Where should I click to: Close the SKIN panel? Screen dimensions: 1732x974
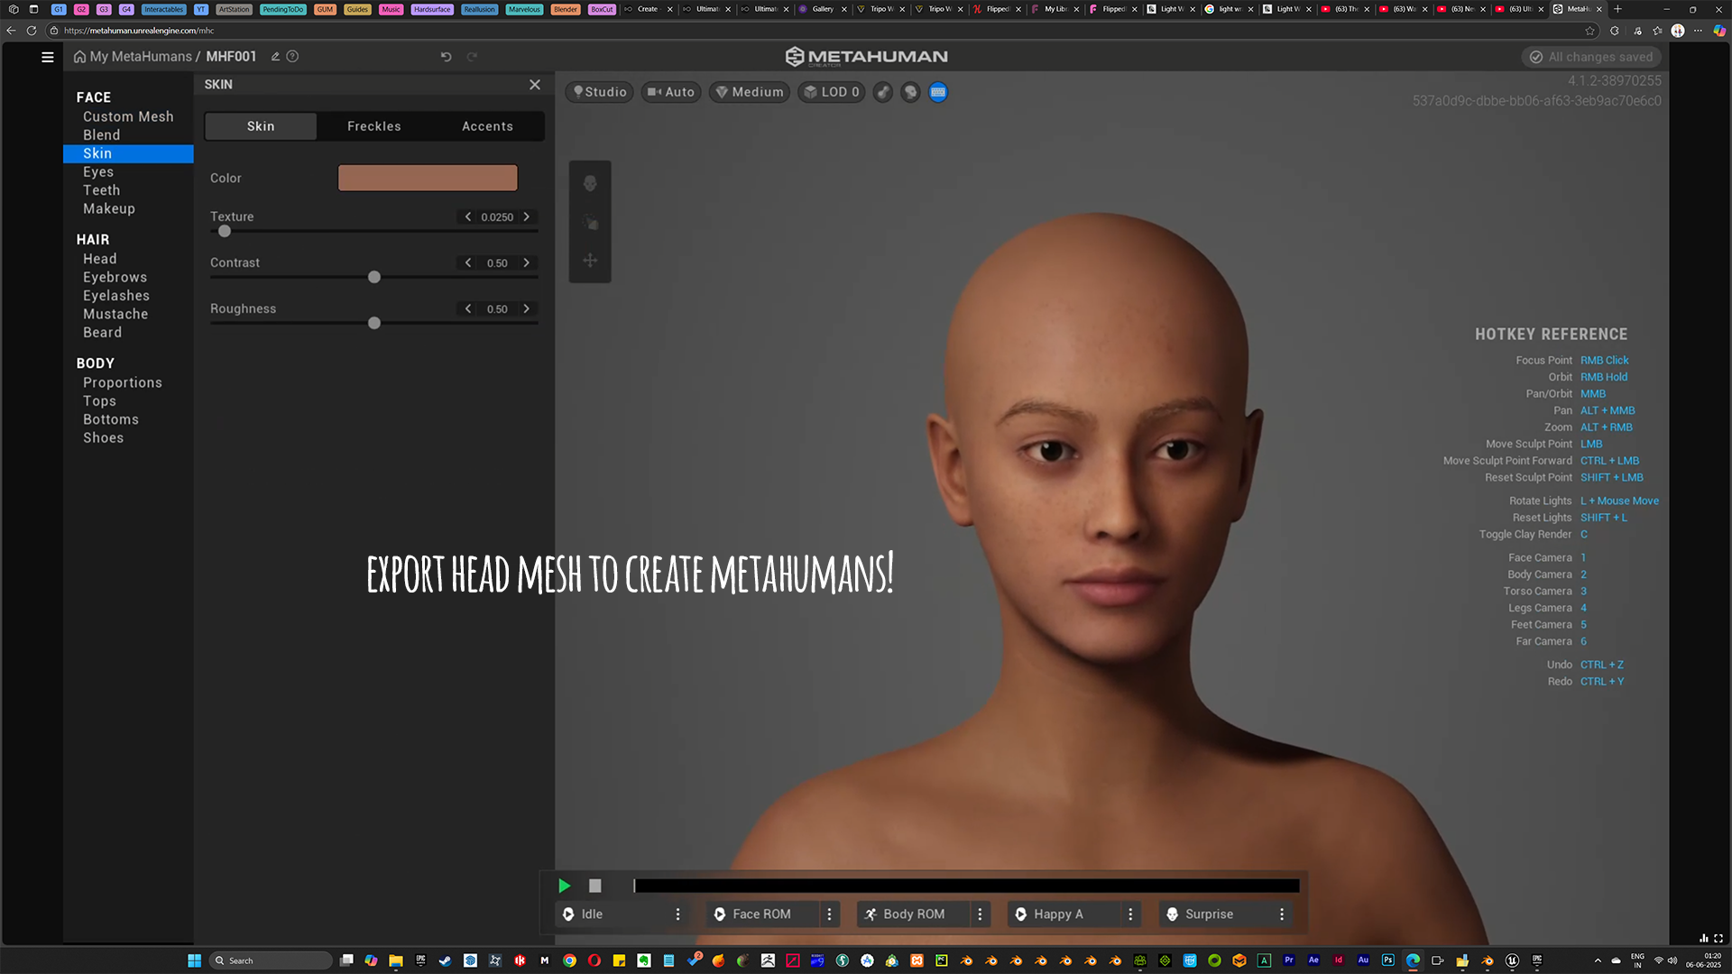535,84
